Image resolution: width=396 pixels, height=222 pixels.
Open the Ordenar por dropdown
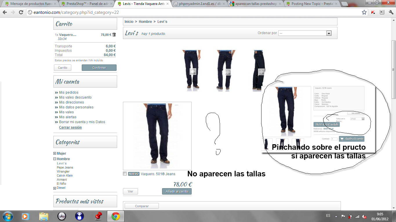click(305, 33)
